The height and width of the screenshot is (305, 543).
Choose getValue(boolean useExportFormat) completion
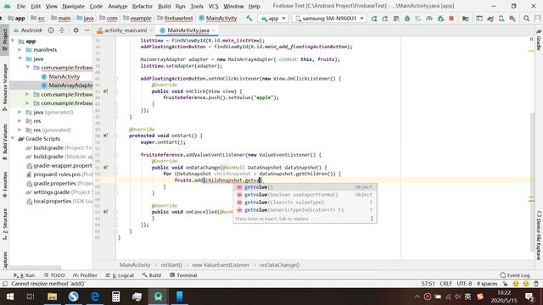tap(305, 195)
